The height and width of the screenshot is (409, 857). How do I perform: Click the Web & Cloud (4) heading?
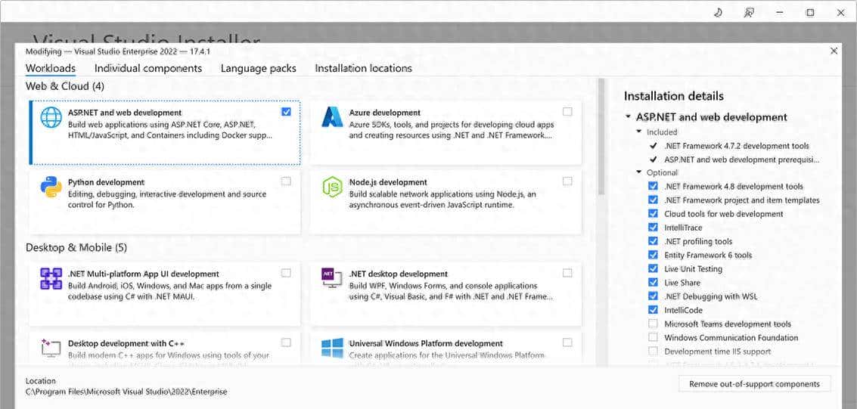pos(65,85)
